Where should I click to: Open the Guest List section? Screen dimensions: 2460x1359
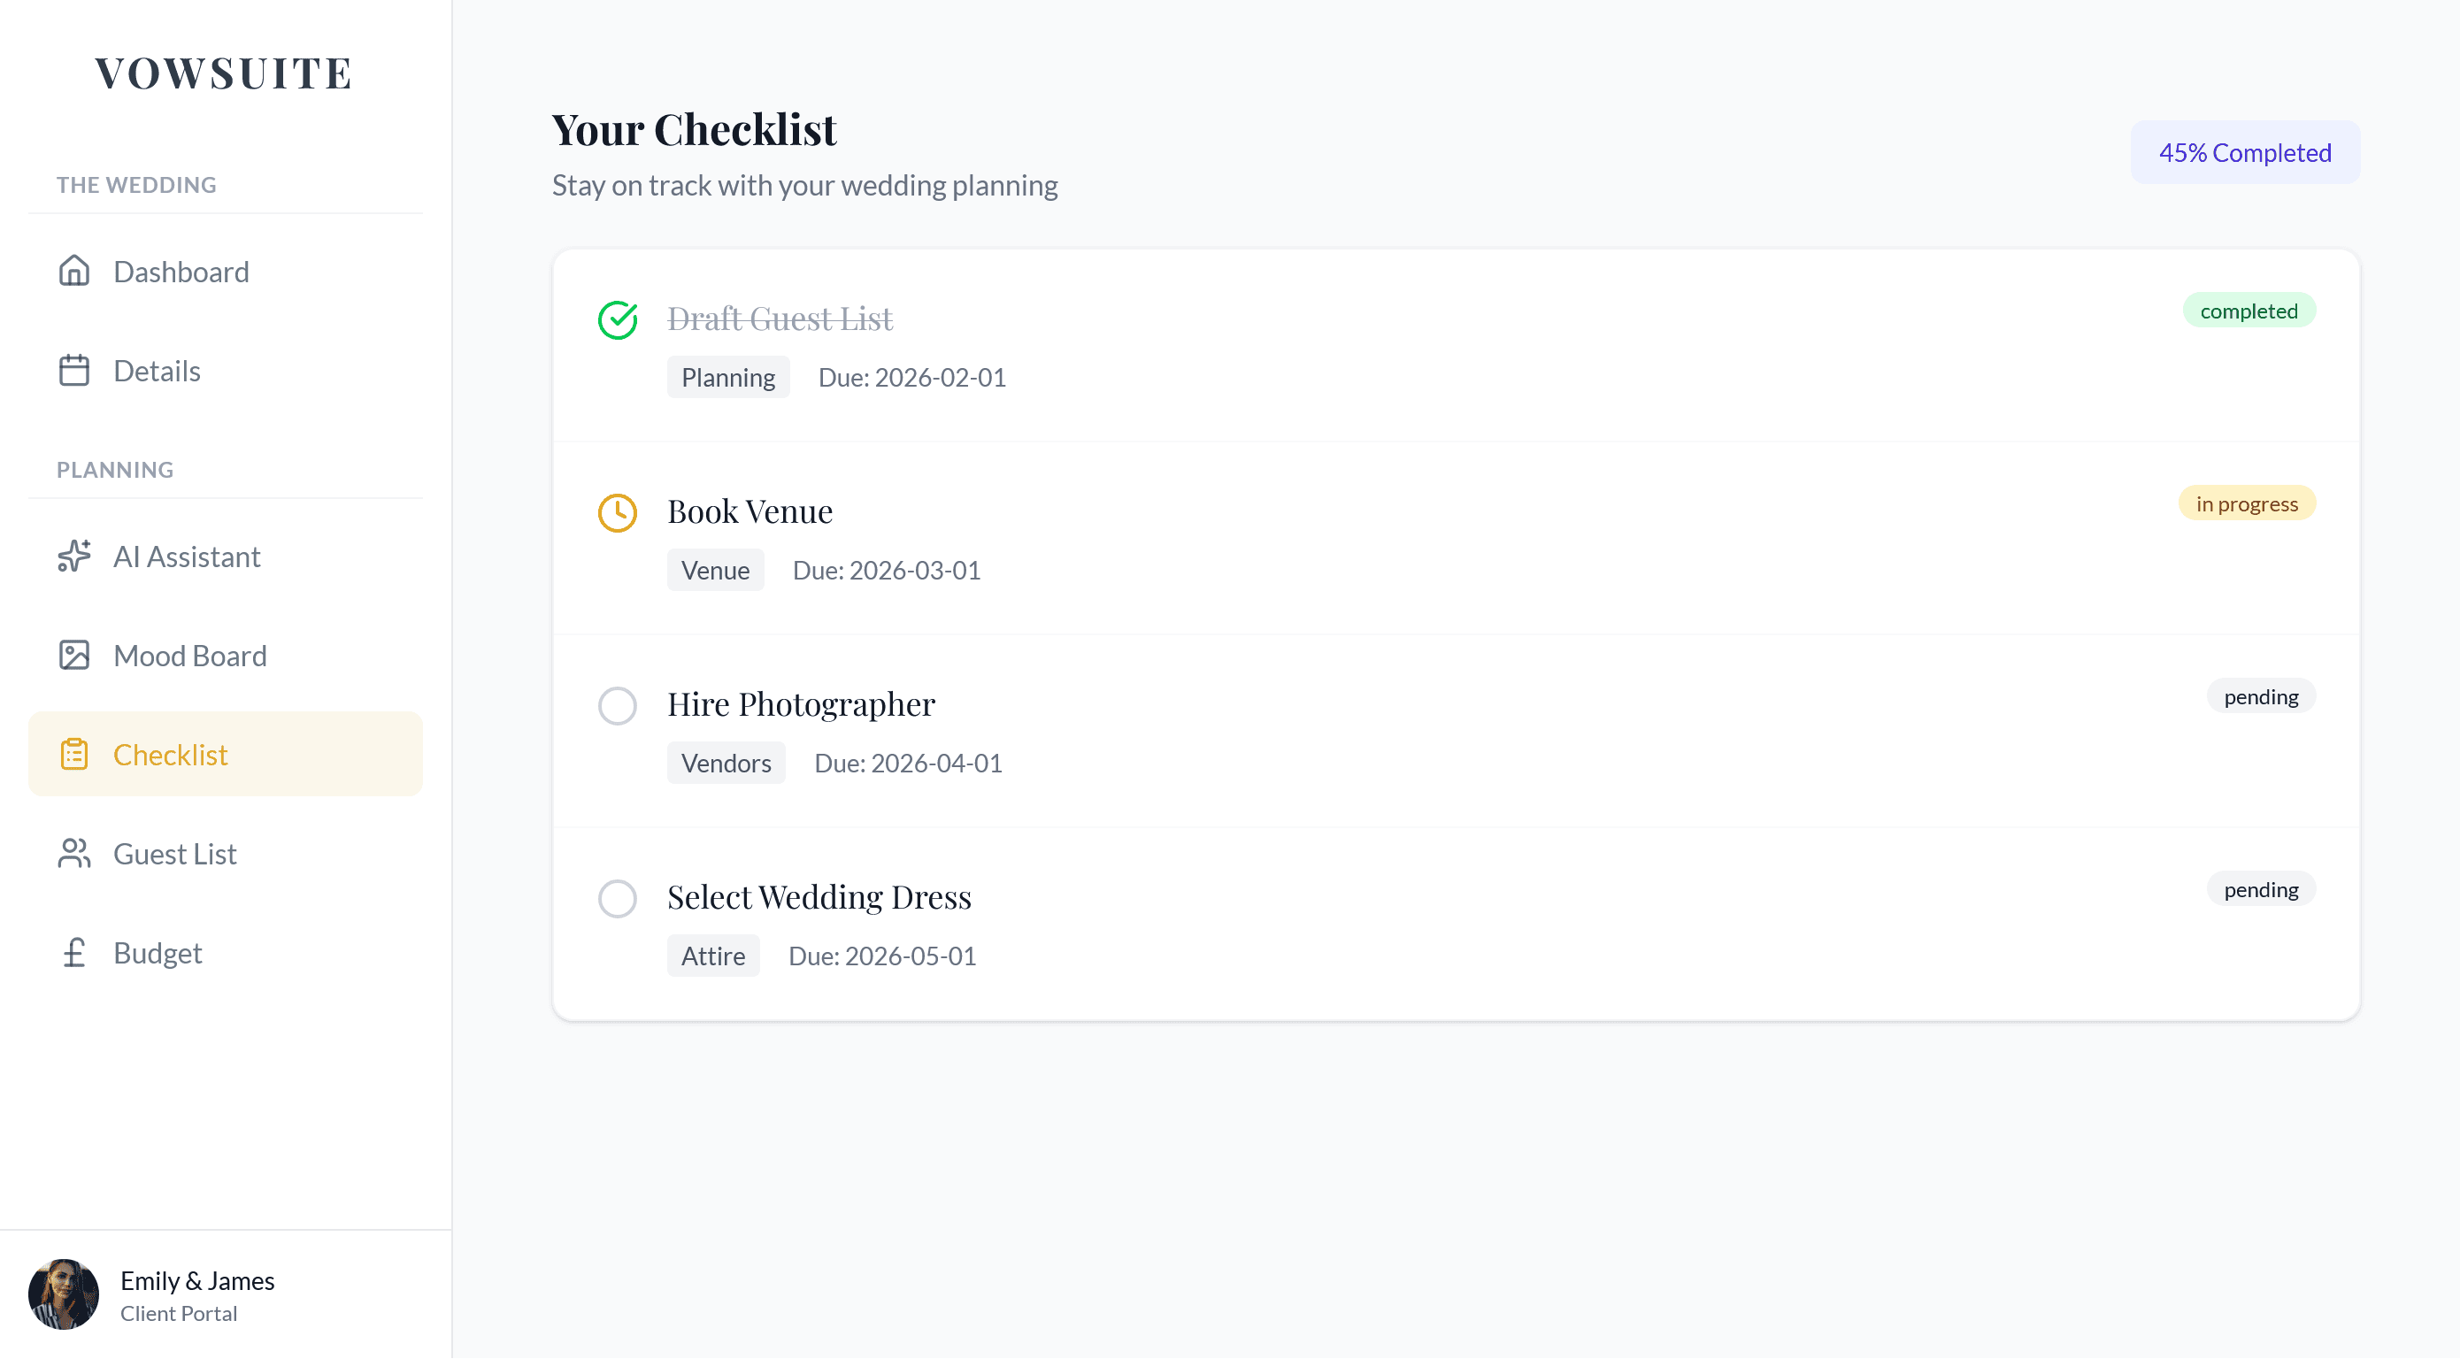point(174,853)
